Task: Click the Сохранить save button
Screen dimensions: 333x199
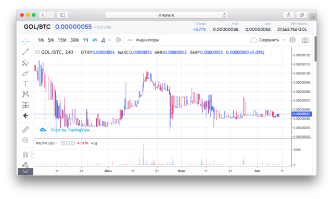Action: pos(264,40)
